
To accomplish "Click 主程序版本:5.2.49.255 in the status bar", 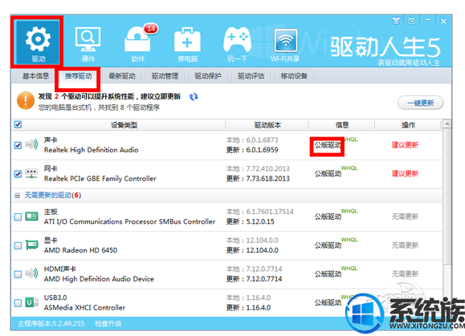I will click(x=51, y=323).
